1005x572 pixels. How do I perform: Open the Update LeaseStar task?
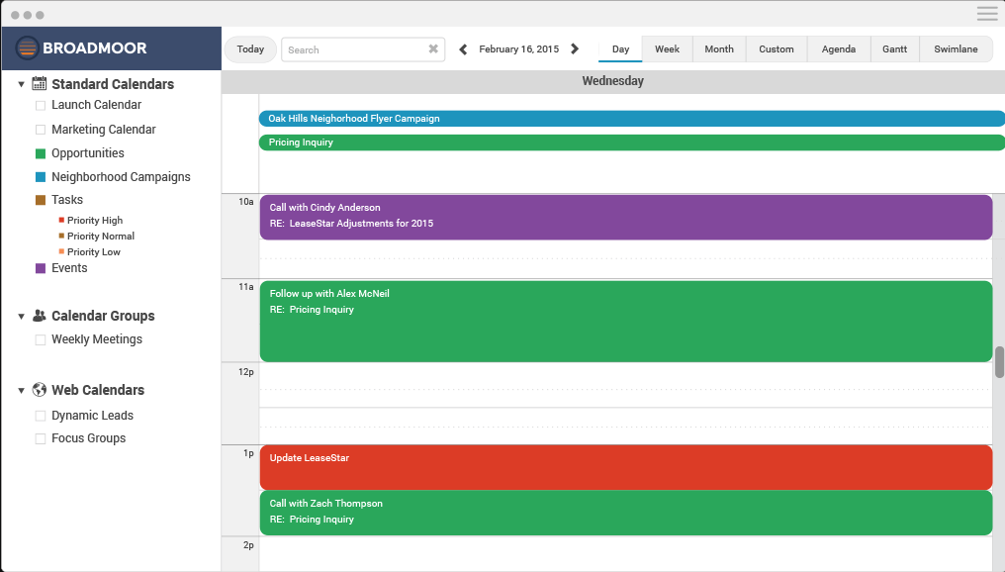625,466
